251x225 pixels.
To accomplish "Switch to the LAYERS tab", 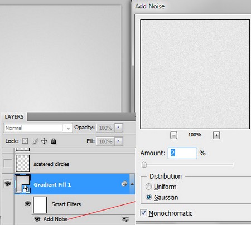I will coord(15,117).
